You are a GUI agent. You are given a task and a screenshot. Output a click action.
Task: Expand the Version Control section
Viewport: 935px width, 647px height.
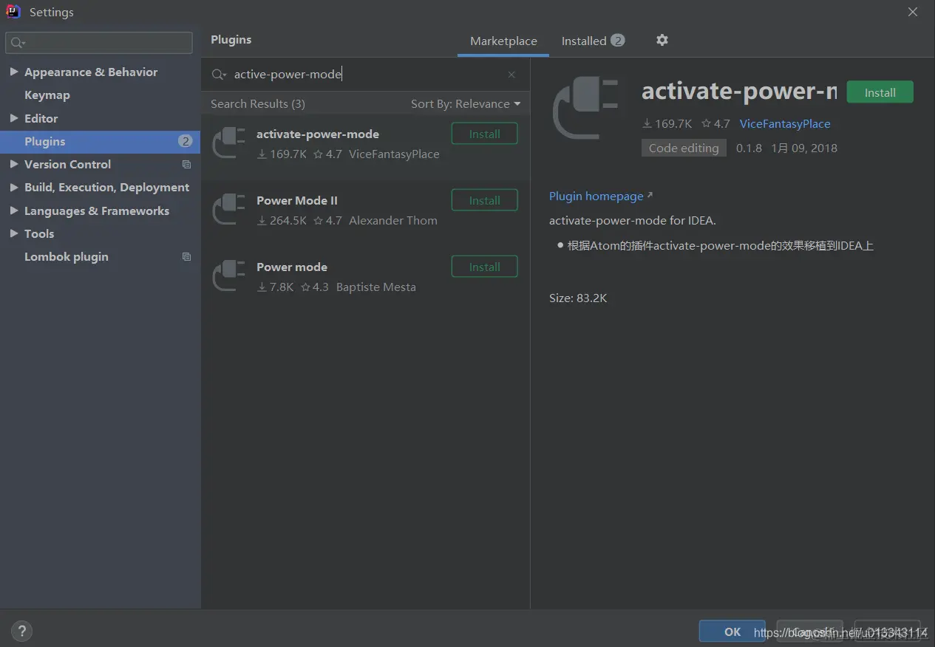click(x=13, y=164)
